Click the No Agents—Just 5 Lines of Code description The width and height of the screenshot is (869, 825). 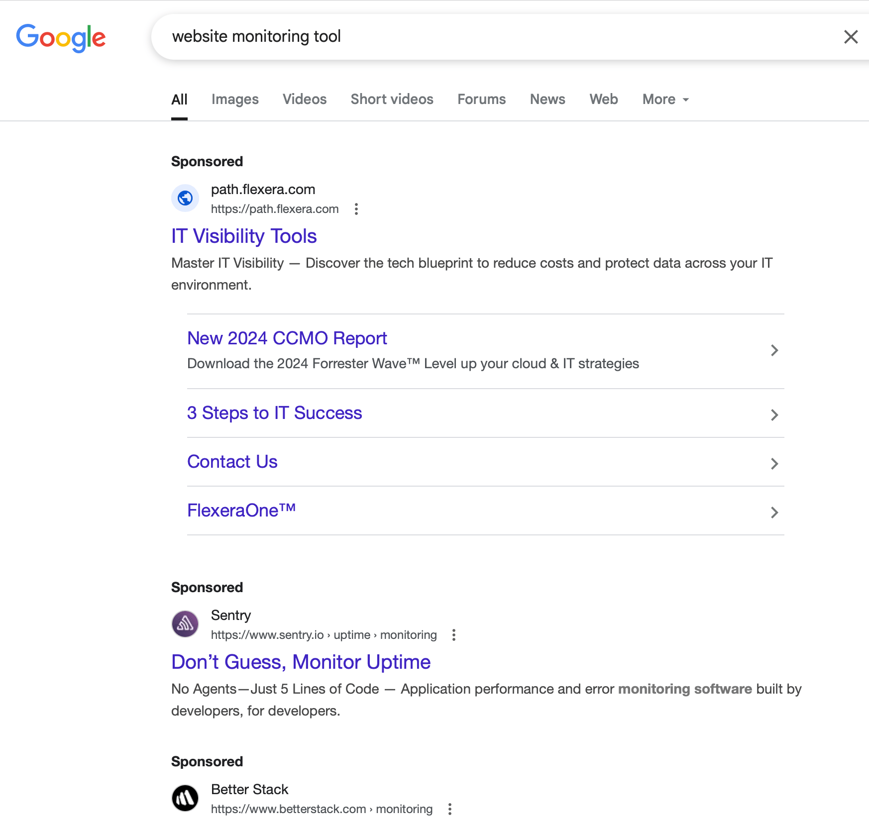[486, 700]
